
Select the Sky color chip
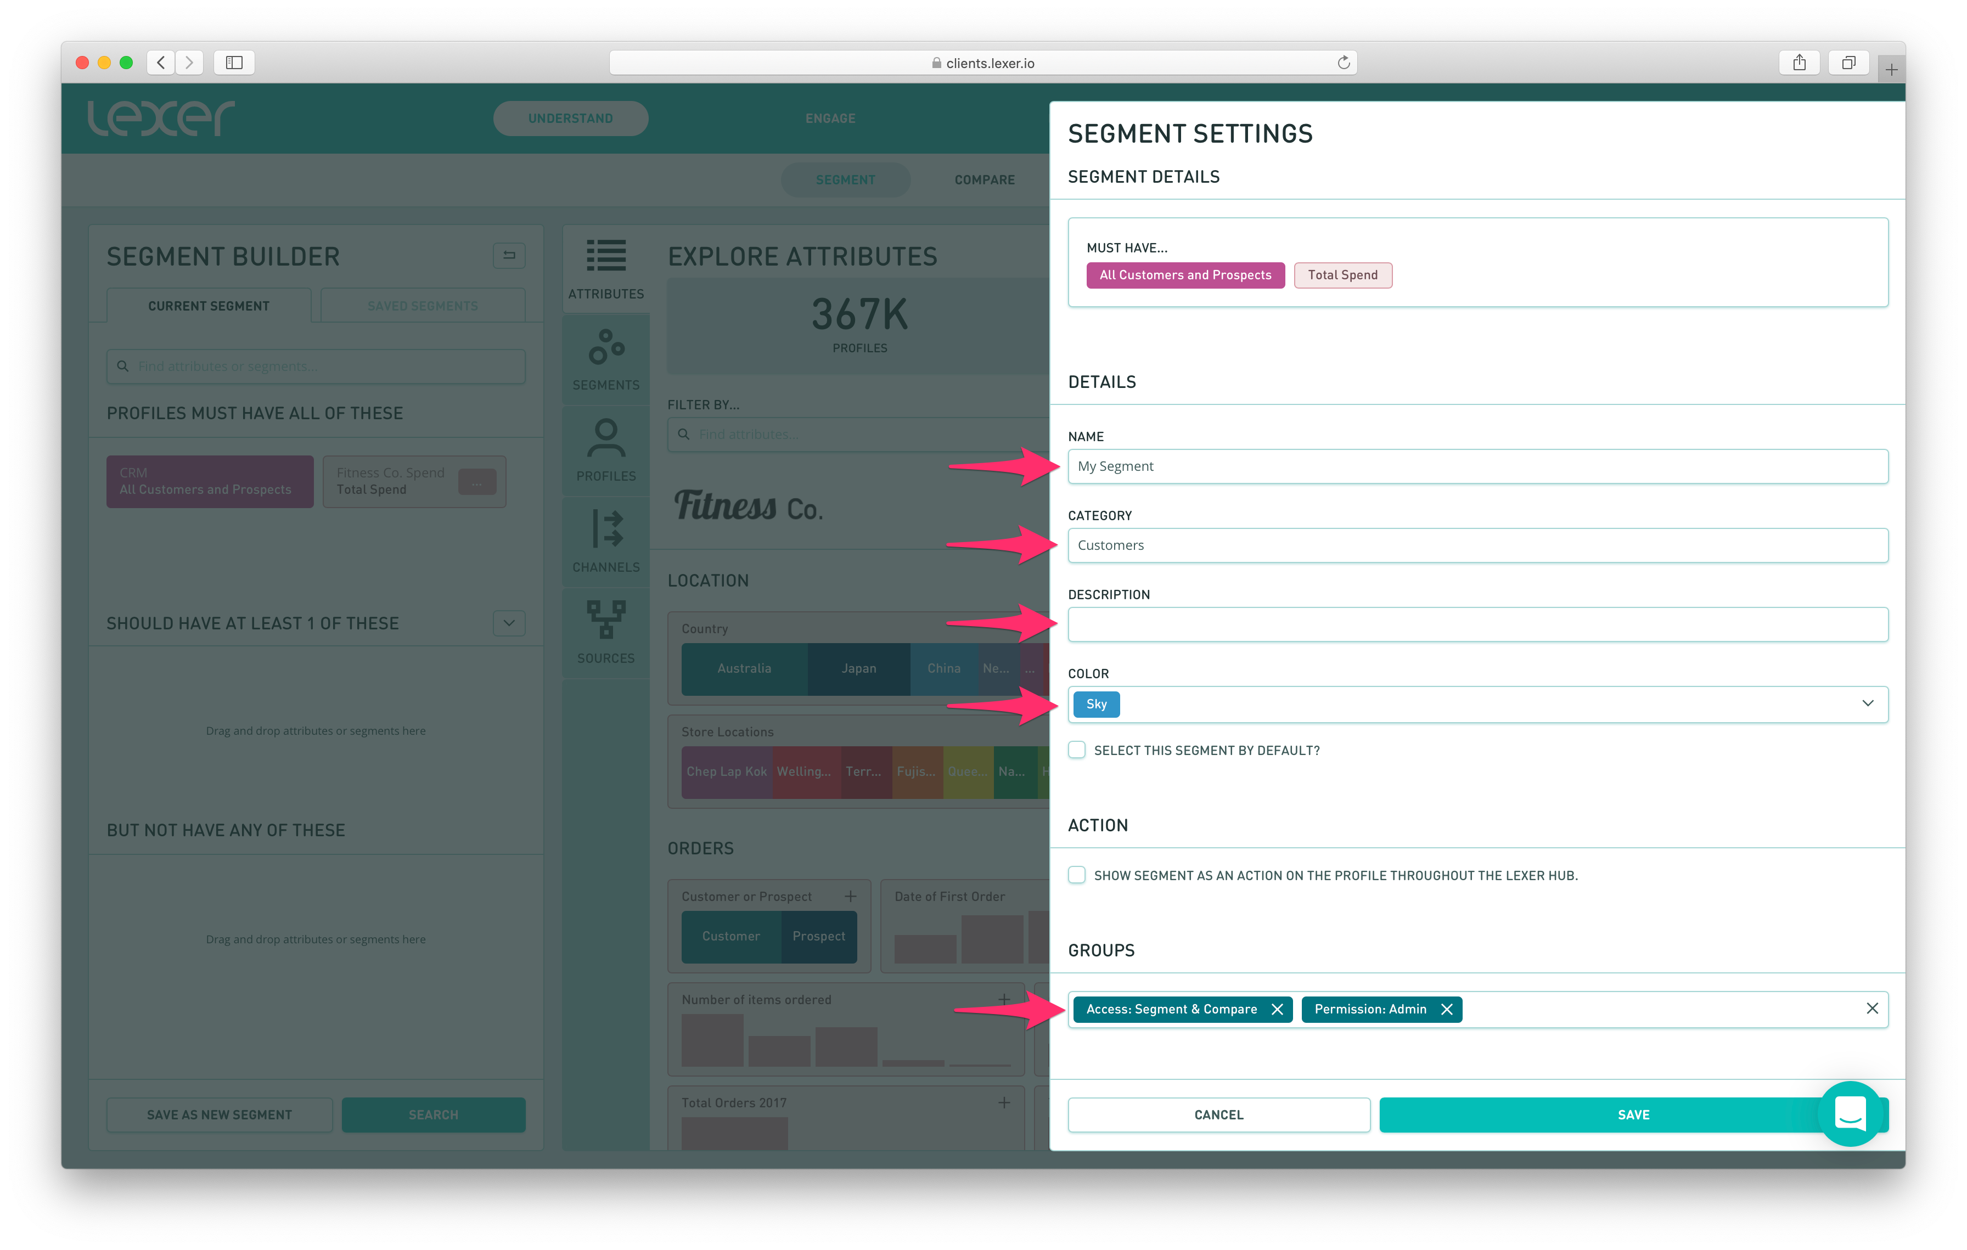tap(1096, 704)
